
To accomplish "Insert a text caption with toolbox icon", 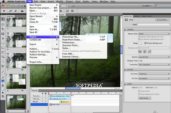I will pyautogui.click(x=3, y=25).
